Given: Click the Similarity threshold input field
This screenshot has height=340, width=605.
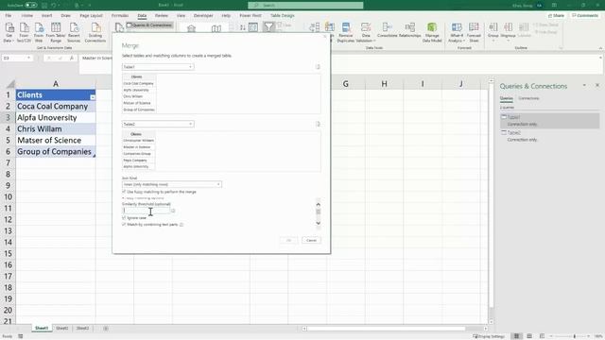Looking at the screenshot, I should click(147, 211).
